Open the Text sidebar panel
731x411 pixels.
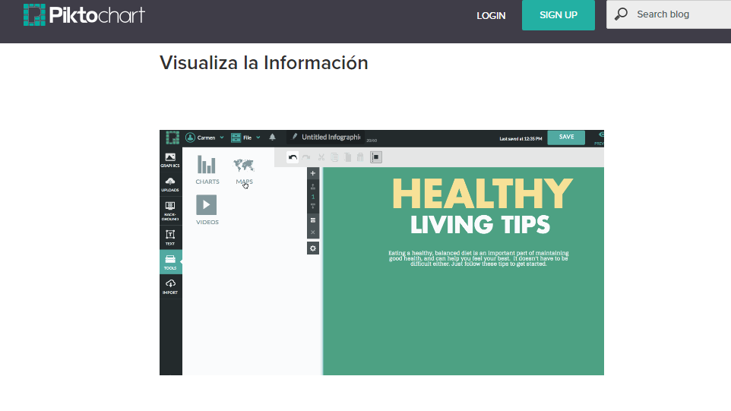point(170,237)
